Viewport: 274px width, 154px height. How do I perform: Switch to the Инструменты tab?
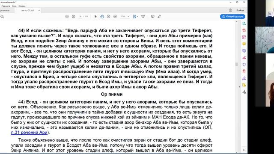tap(5, 10)
